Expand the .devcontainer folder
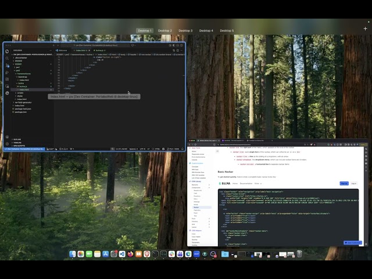 [21, 58]
